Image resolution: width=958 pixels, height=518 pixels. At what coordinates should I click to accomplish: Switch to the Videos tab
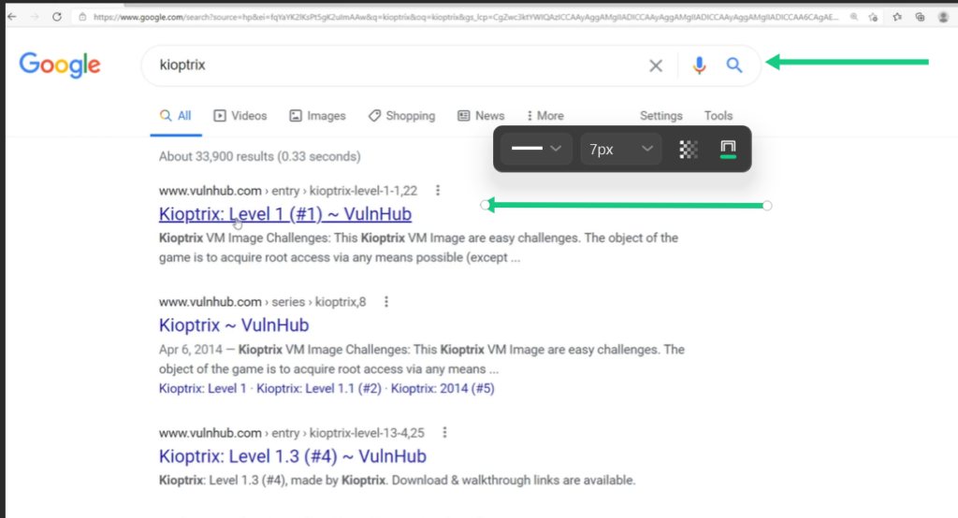click(240, 115)
